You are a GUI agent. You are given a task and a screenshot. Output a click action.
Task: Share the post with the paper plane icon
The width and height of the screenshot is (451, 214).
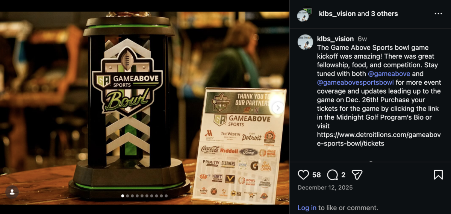tap(357, 175)
